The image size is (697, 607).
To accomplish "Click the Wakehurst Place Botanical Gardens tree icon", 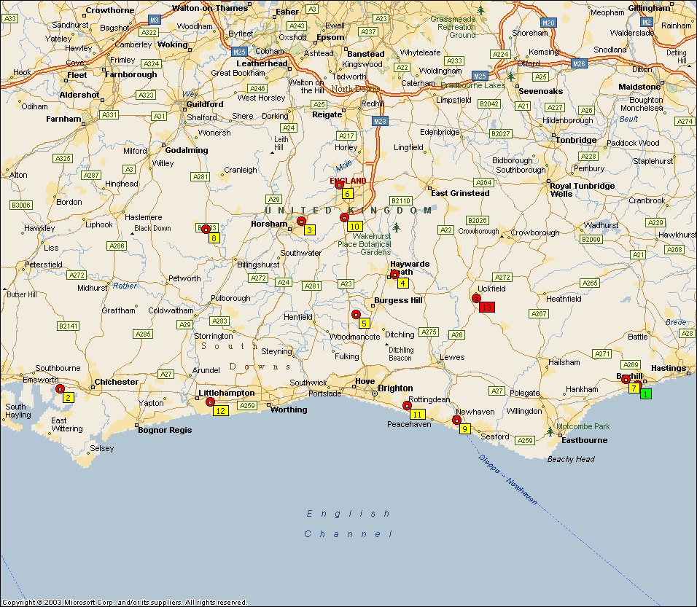I will (x=396, y=227).
